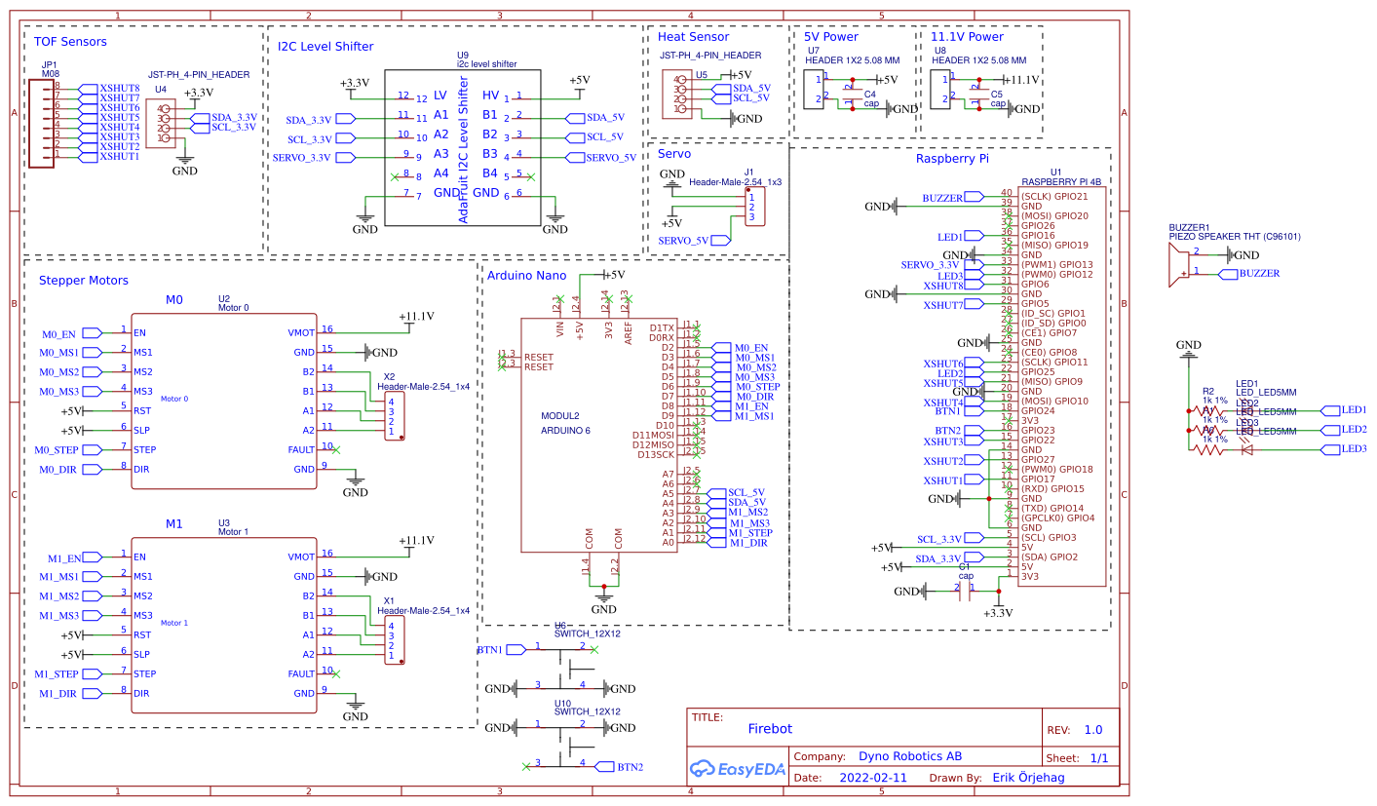
Task: Click the TOF Sensors section title
Action: click(x=70, y=42)
